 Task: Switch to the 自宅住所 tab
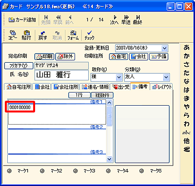19,87
